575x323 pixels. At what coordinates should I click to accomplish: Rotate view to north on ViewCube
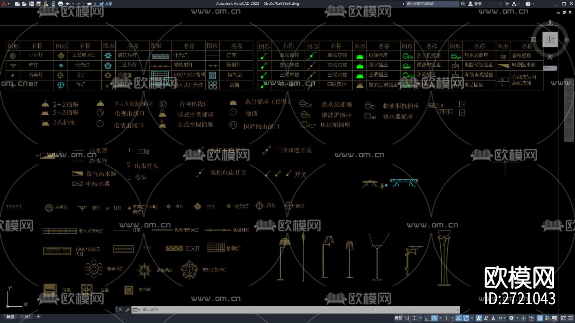[x=550, y=23]
